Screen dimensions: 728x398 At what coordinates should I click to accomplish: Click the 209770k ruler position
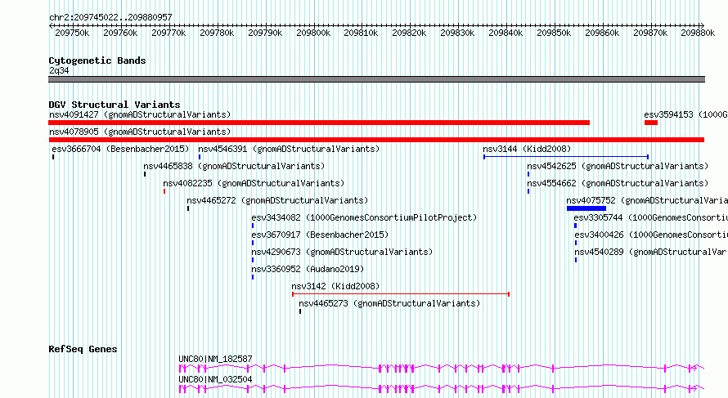[x=169, y=33]
